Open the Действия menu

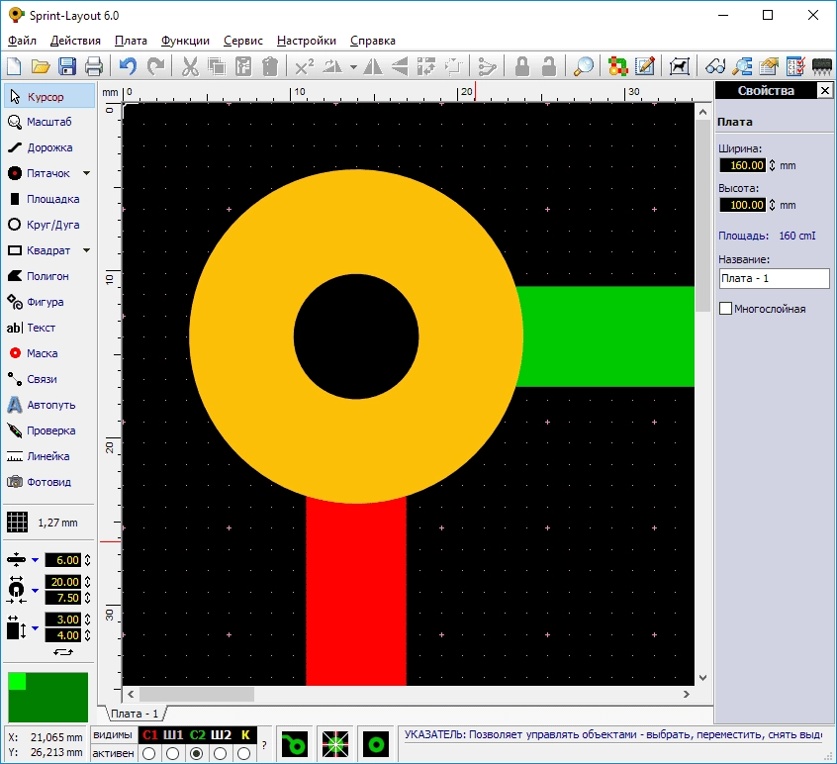point(75,41)
